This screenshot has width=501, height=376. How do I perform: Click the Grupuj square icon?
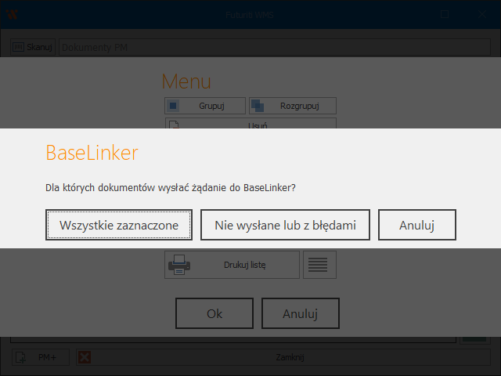point(173,106)
